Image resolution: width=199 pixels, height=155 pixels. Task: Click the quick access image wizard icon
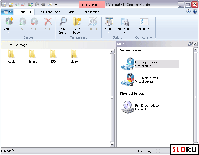[x=11, y=4]
